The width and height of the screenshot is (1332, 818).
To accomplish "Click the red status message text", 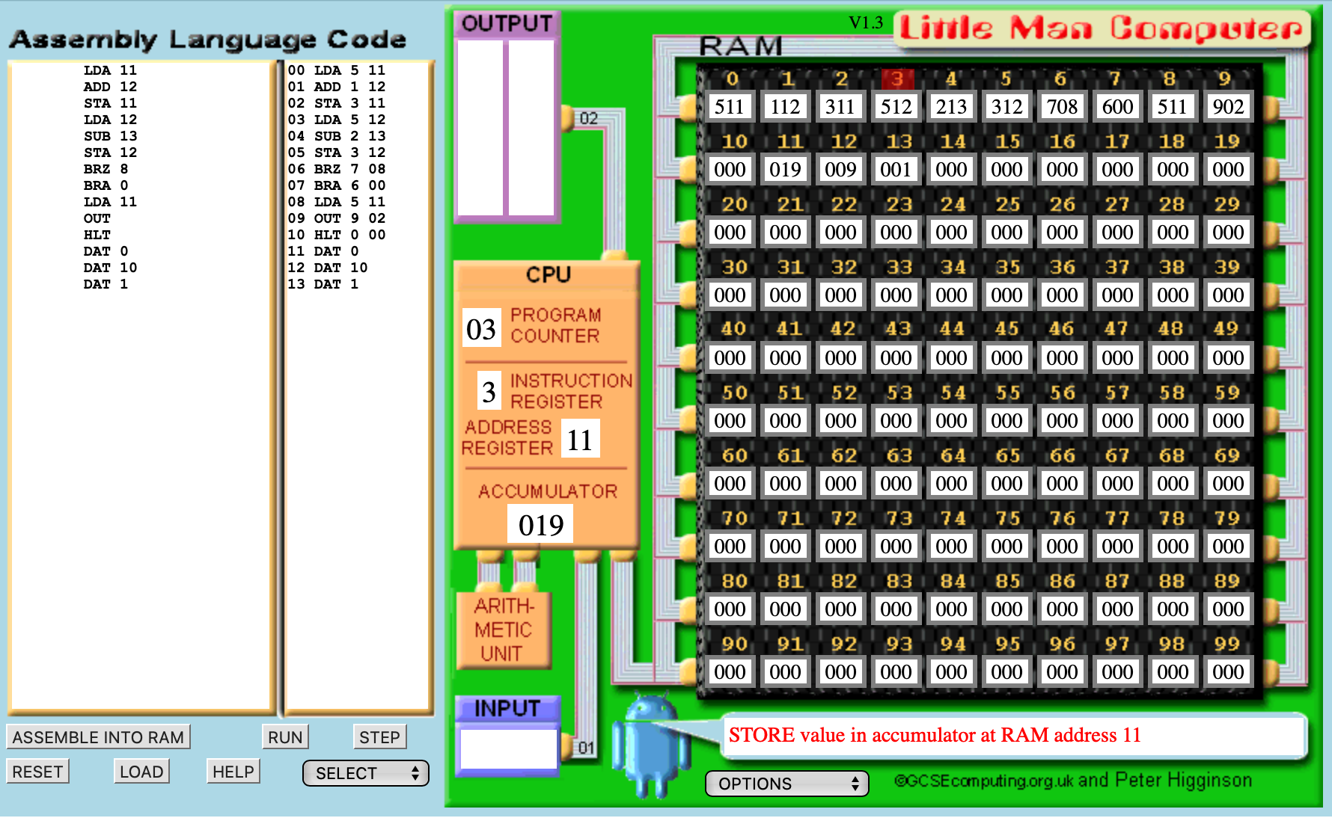I will click(x=935, y=735).
